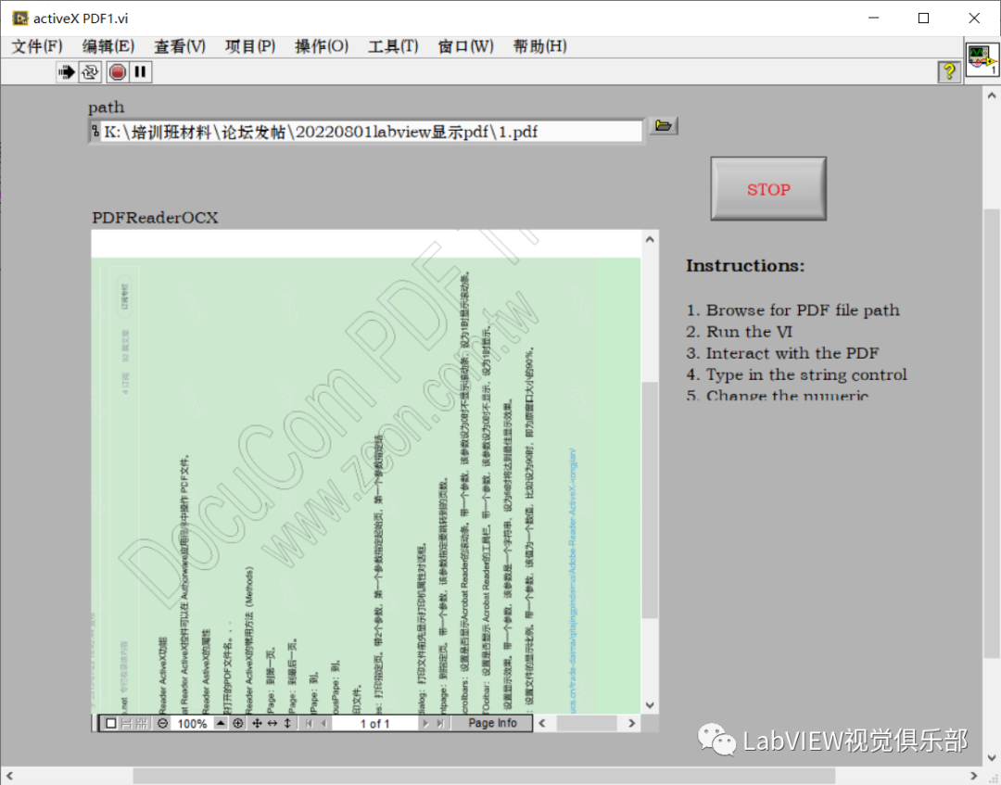Click front panel scroll left arrow
1001x785 pixels.
(x=9, y=776)
